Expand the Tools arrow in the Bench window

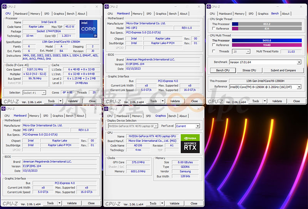[265, 101]
